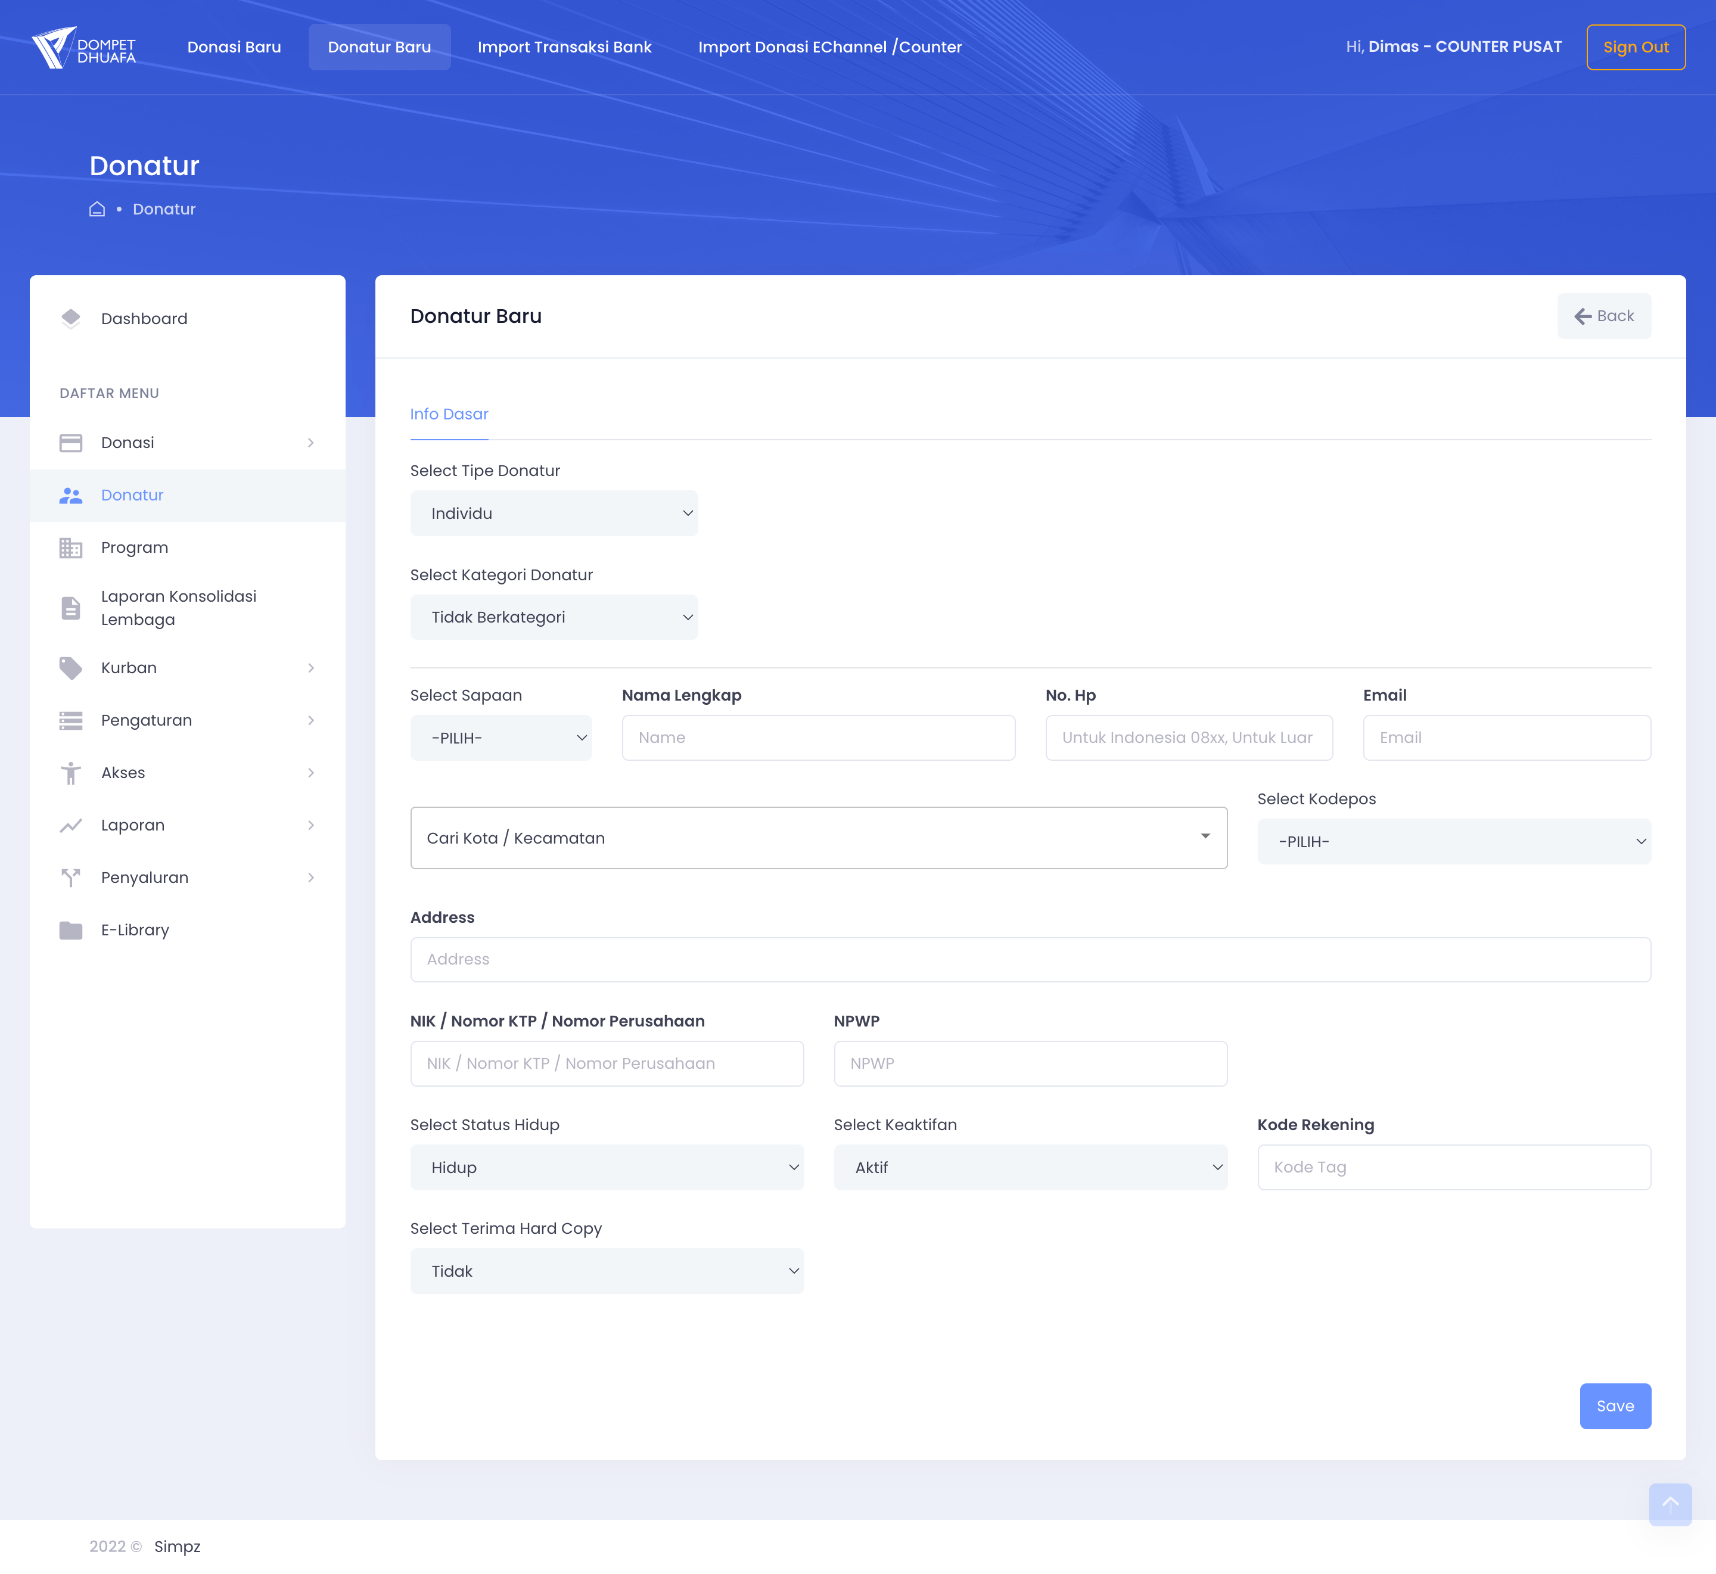The width and height of the screenshot is (1716, 1574).
Task: Open the Select Tipe Donatur dropdown
Action: pyautogui.click(x=554, y=514)
